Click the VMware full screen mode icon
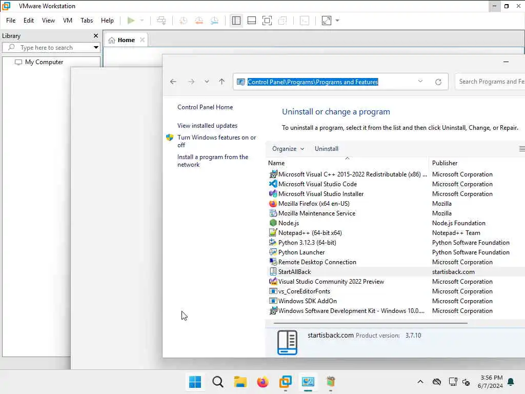 point(267,21)
